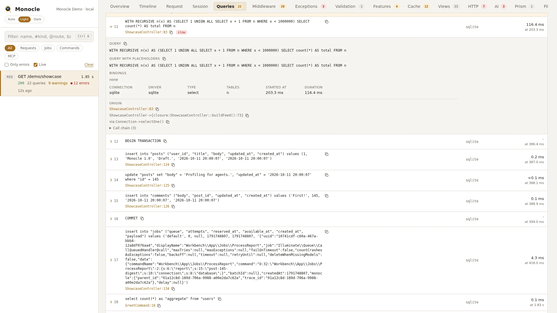Toggle the Only errors checkbox
This screenshot has width=557, height=313.
[x=6, y=65]
